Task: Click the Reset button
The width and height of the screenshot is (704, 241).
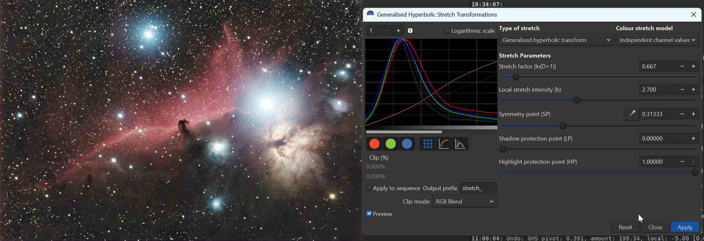Action: pos(625,227)
